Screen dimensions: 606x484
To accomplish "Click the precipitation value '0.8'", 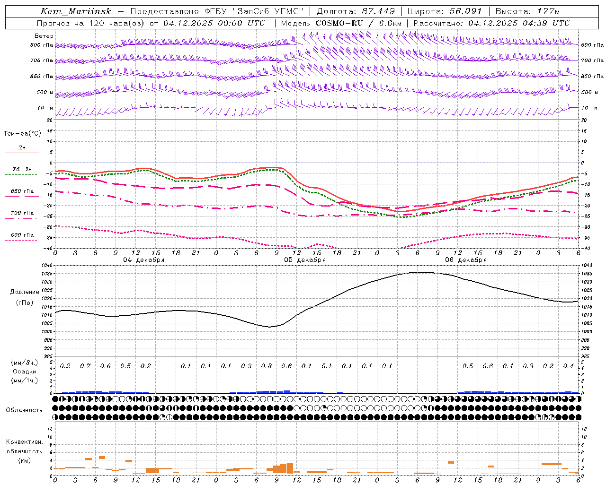I will [x=267, y=366].
